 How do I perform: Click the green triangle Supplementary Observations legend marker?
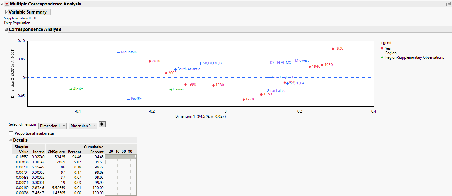[x=382, y=57]
